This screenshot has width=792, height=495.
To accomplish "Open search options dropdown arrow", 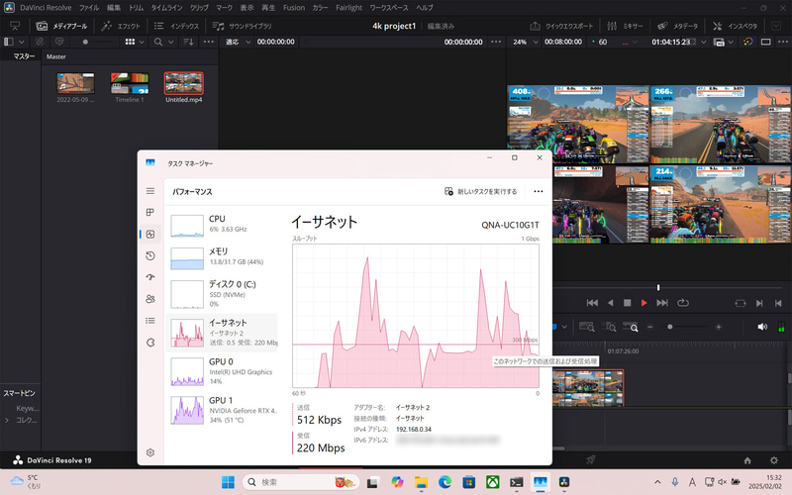I will pos(170,42).
